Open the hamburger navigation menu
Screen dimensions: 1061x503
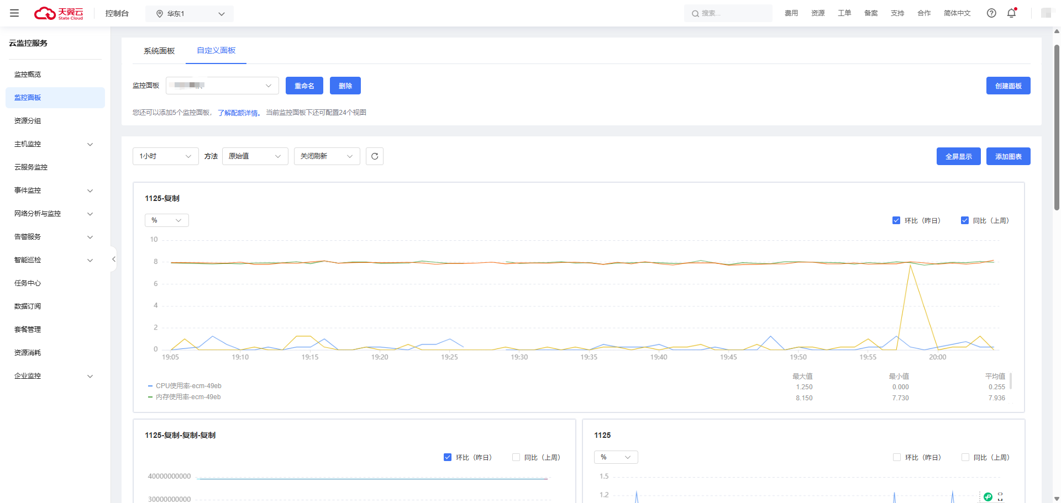pos(14,13)
